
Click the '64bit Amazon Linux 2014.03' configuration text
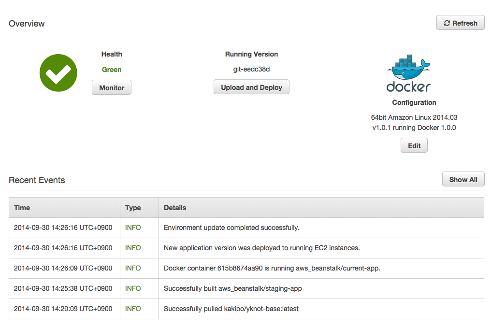point(414,117)
